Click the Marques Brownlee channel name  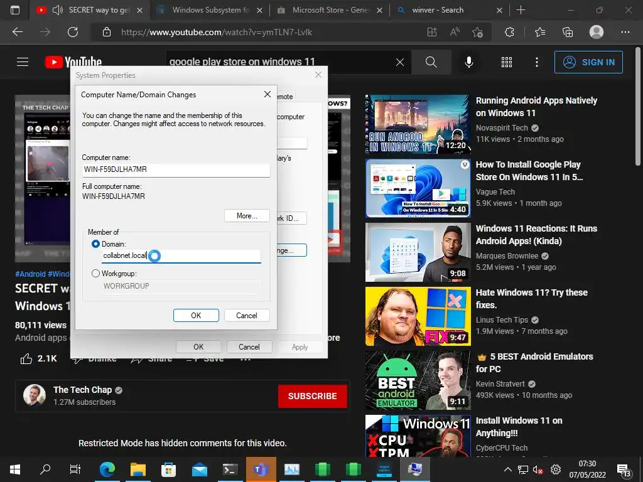(507, 256)
